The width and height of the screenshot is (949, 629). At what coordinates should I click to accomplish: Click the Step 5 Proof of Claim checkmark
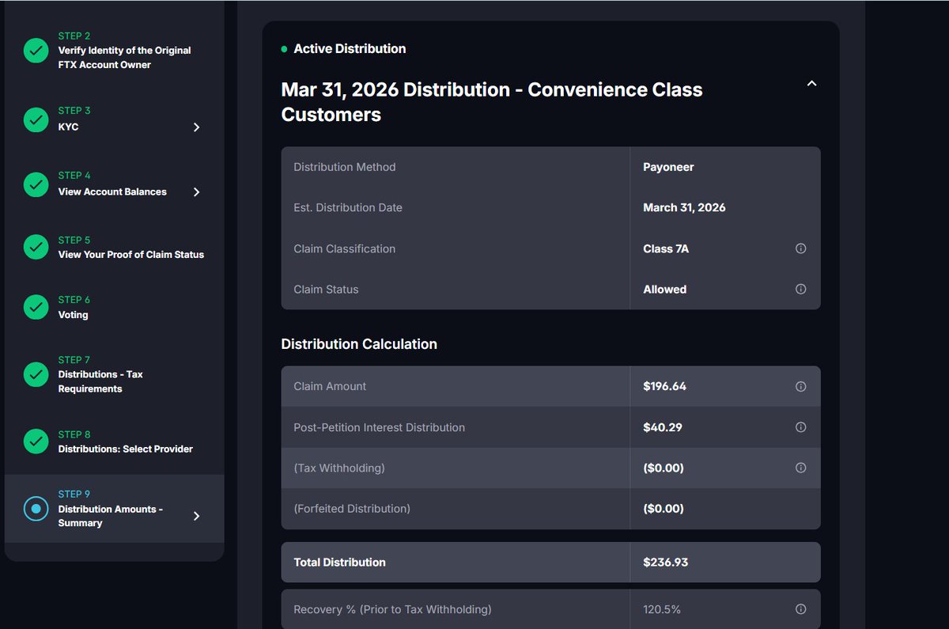click(x=36, y=247)
